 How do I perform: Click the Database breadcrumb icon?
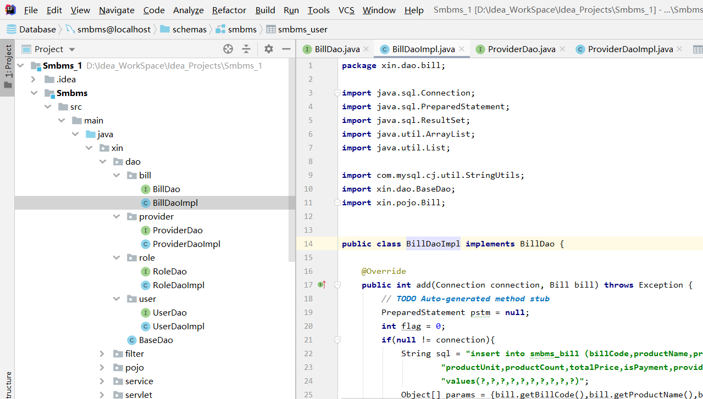click(x=11, y=29)
